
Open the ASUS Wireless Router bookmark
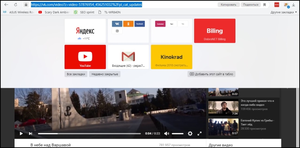point(19,12)
